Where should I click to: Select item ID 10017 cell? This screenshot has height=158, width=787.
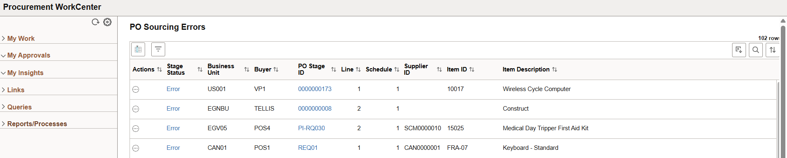[455, 89]
